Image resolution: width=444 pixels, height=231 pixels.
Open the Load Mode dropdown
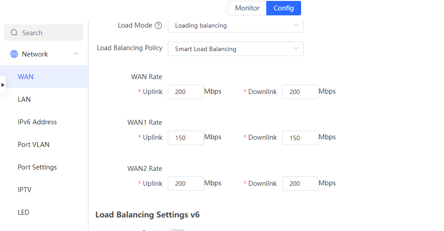coord(235,26)
